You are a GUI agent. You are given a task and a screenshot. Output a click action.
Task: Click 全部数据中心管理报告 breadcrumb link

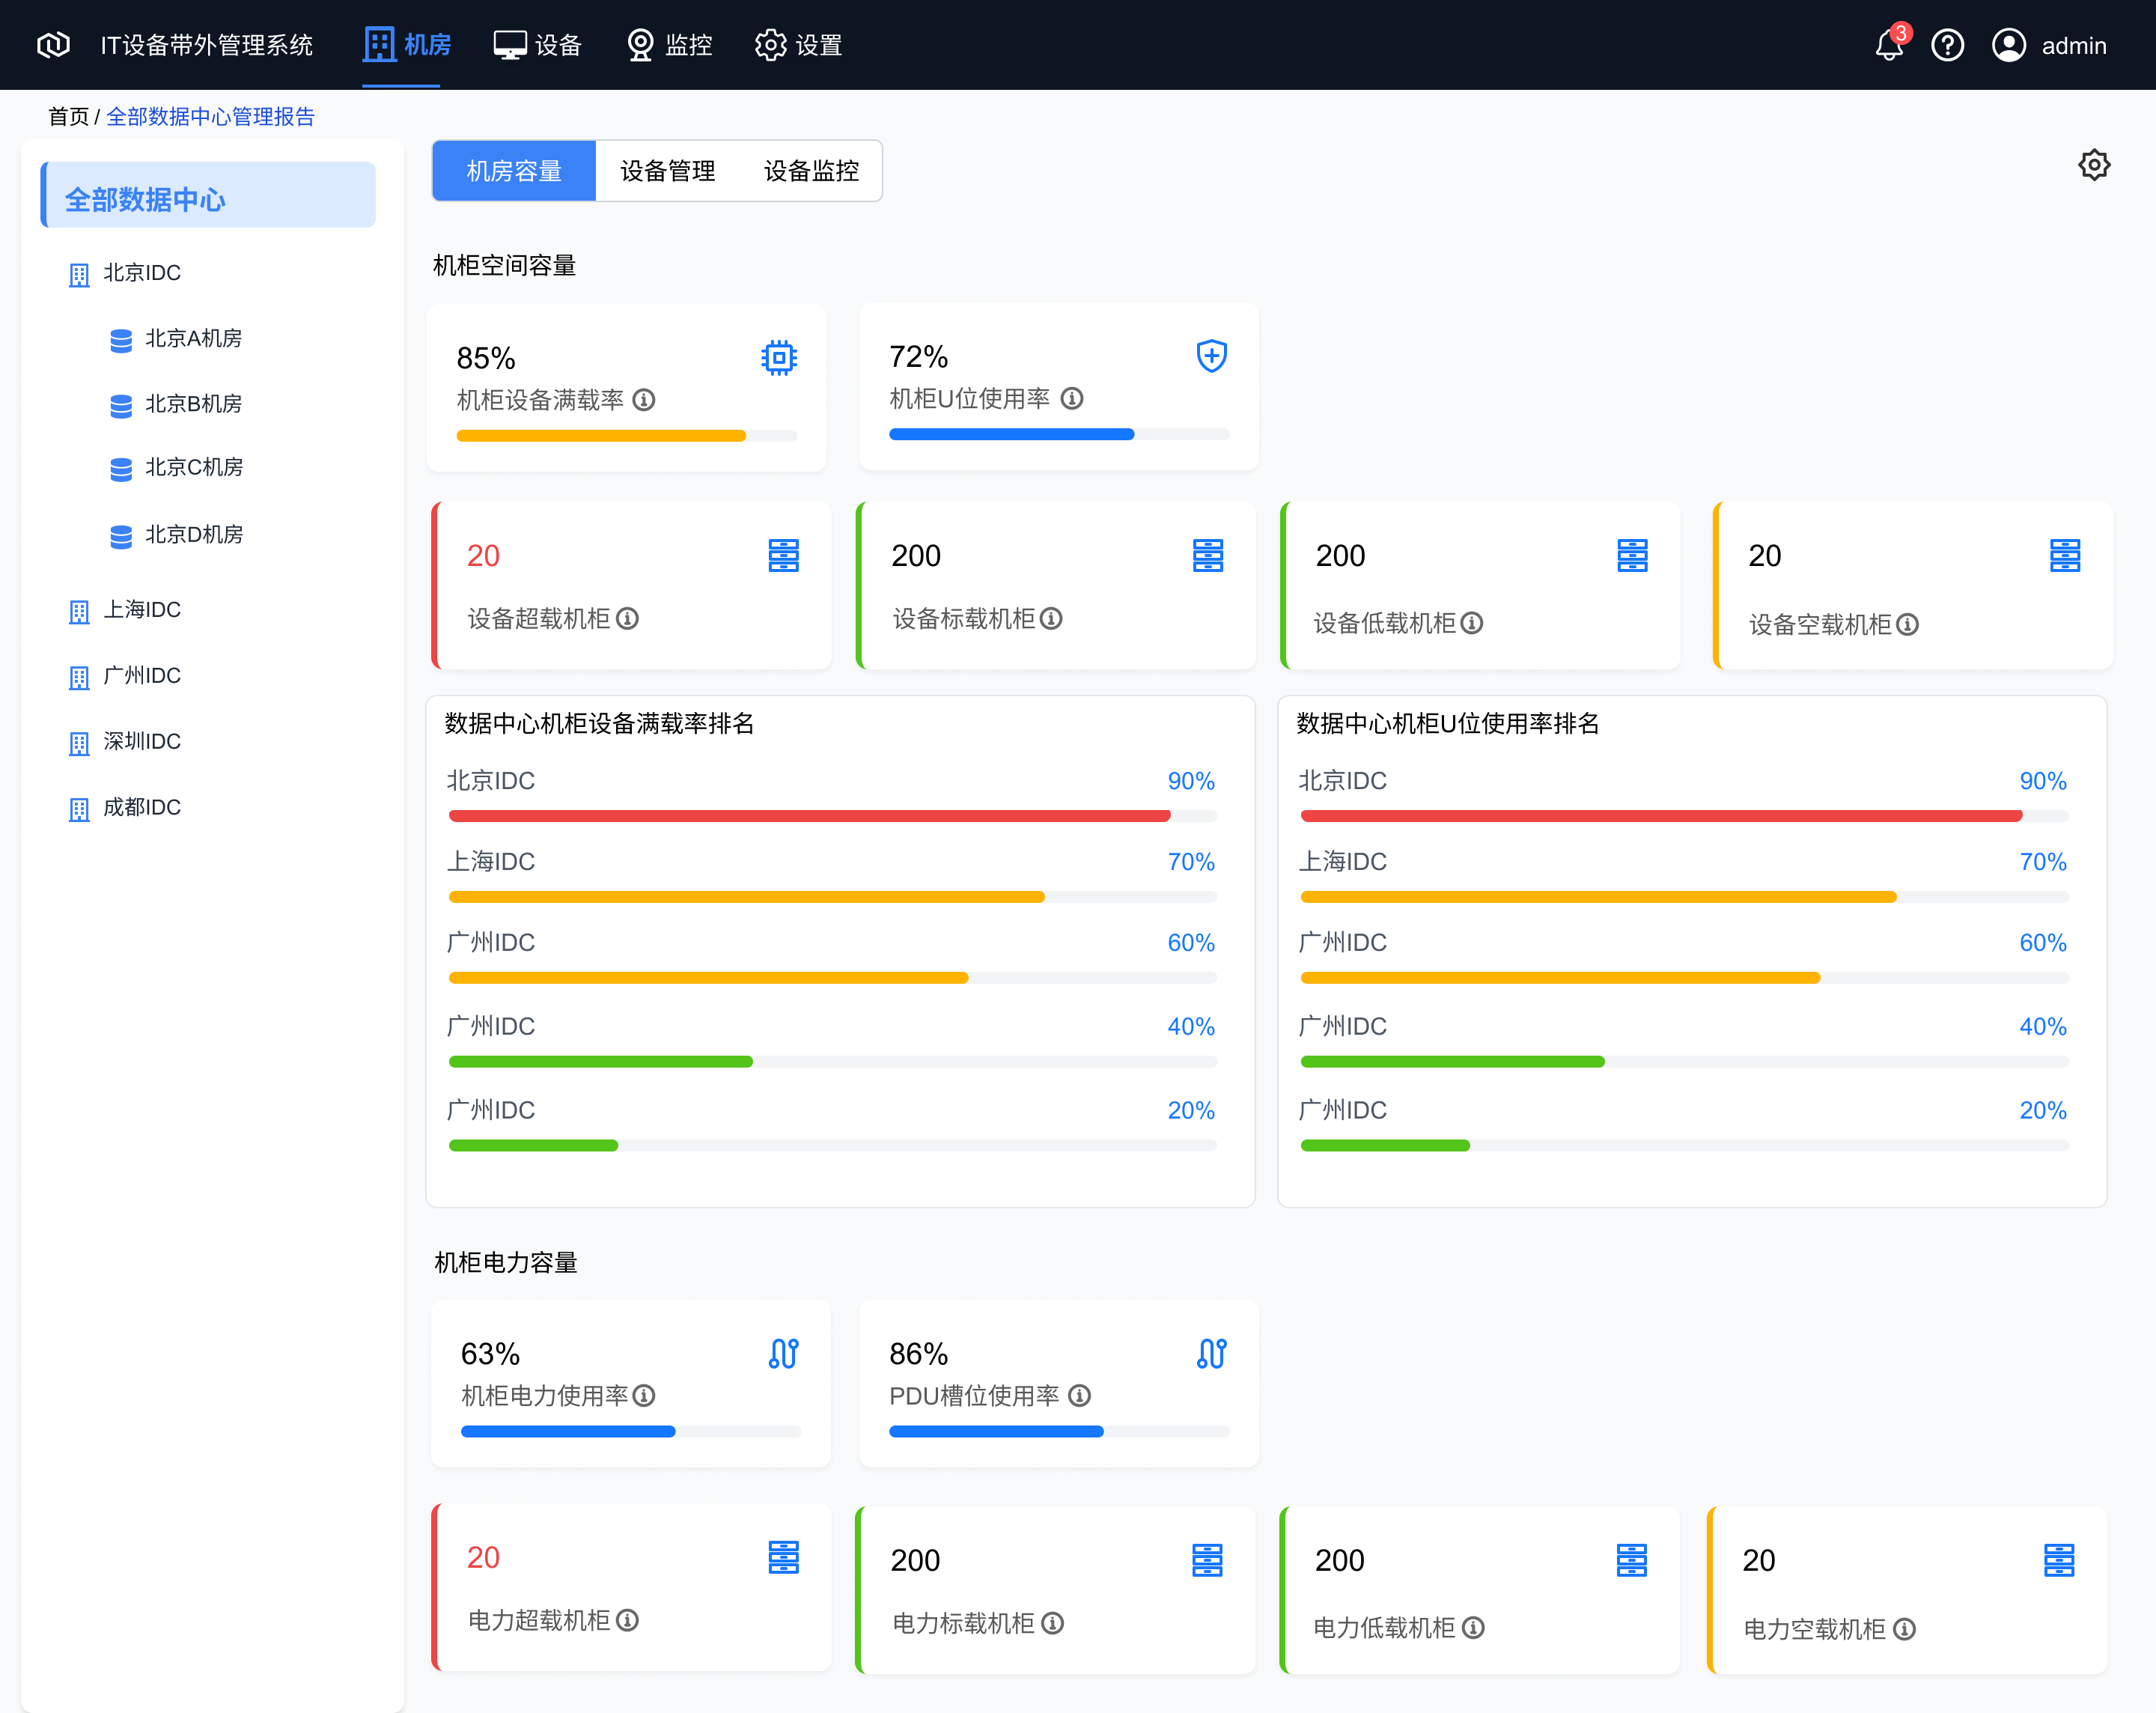pos(210,117)
